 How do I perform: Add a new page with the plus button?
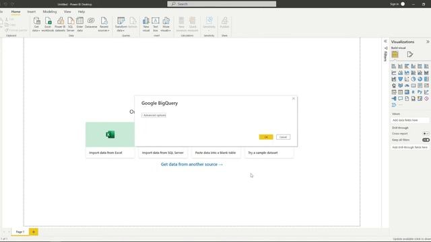click(34, 232)
